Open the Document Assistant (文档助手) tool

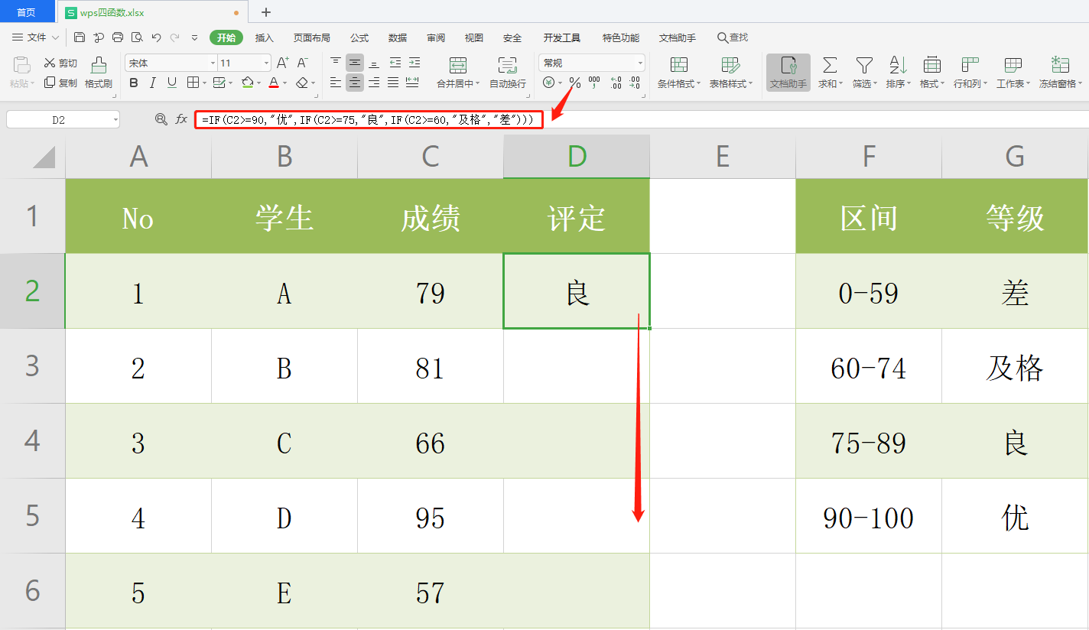tap(788, 73)
